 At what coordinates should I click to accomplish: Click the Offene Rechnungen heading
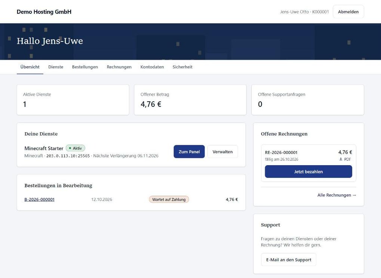(284, 134)
